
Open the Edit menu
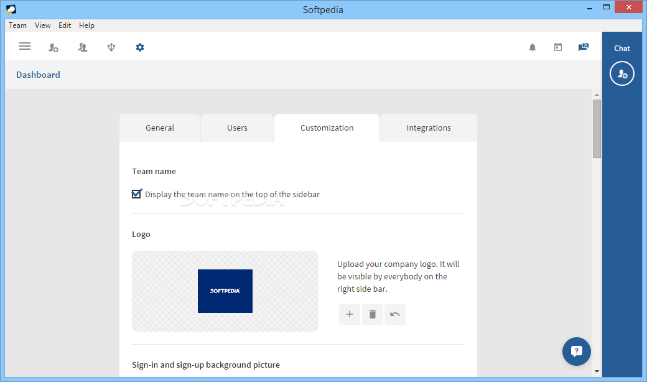(65, 26)
